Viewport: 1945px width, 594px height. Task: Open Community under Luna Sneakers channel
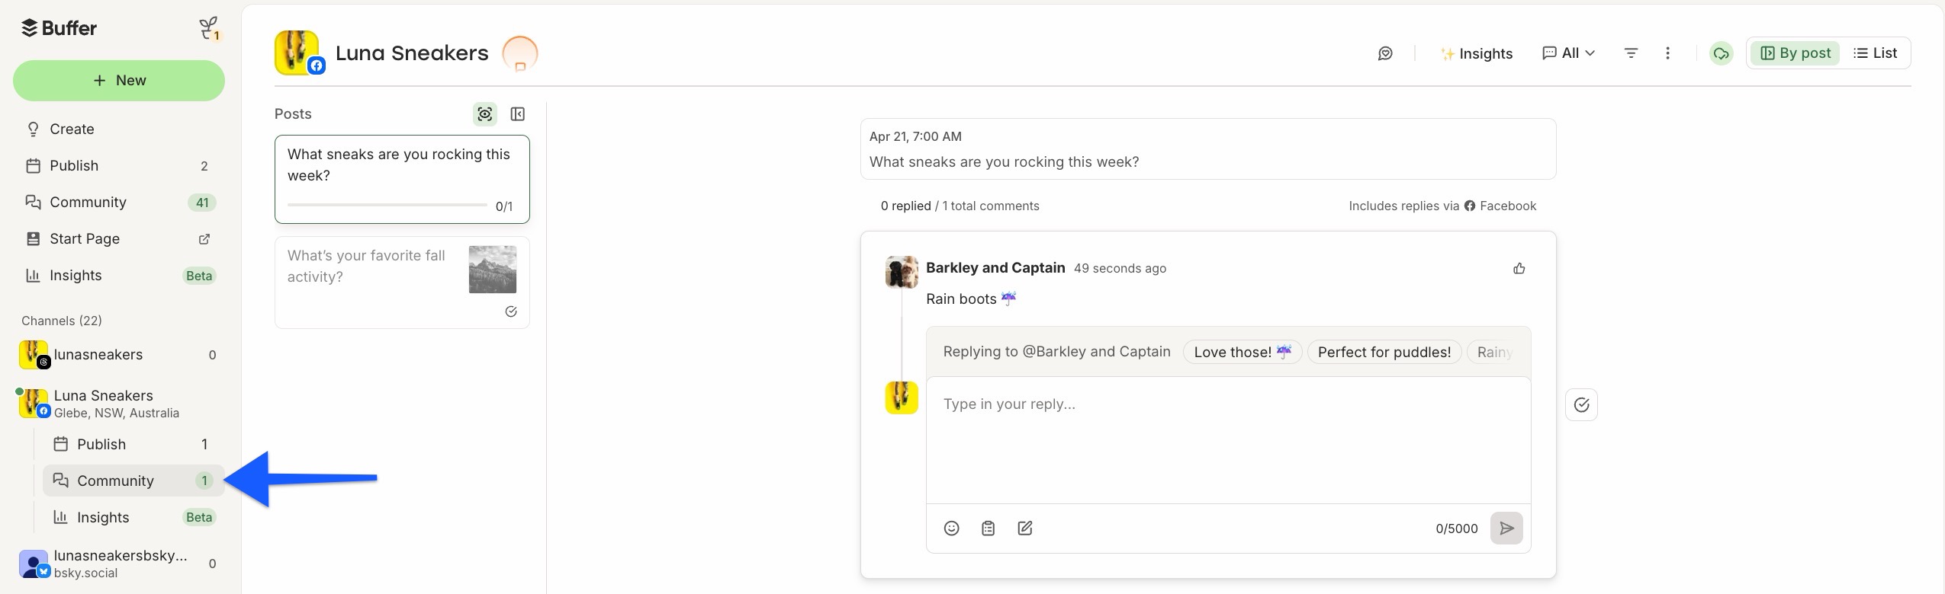click(x=133, y=481)
